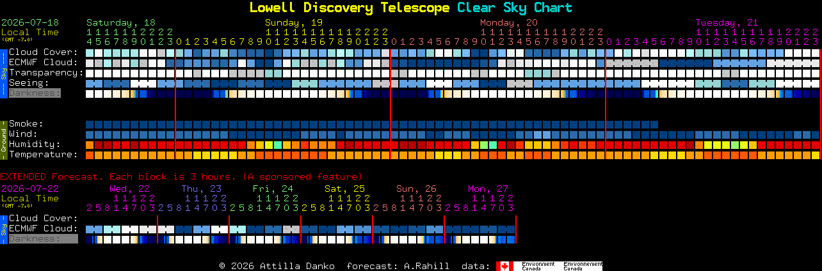822x271 pixels.
Task: Click the 'data:' credit label
Action: tap(476, 266)
